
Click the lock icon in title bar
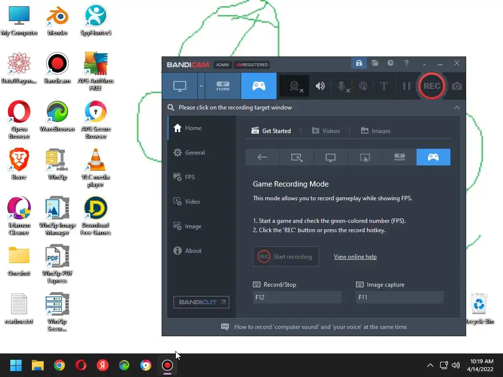359,63
